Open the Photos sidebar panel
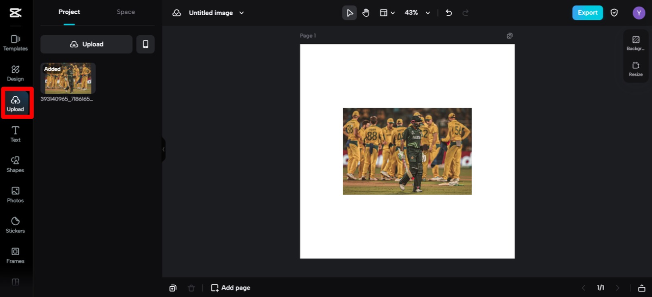Image resolution: width=652 pixels, height=297 pixels. pyautogui.click(x=15, y=195)
